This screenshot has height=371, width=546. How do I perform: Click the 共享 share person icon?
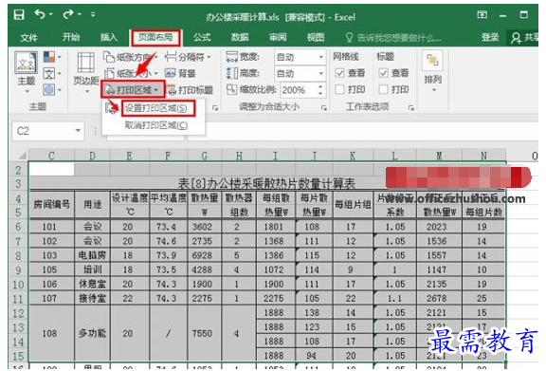[516, 38]
